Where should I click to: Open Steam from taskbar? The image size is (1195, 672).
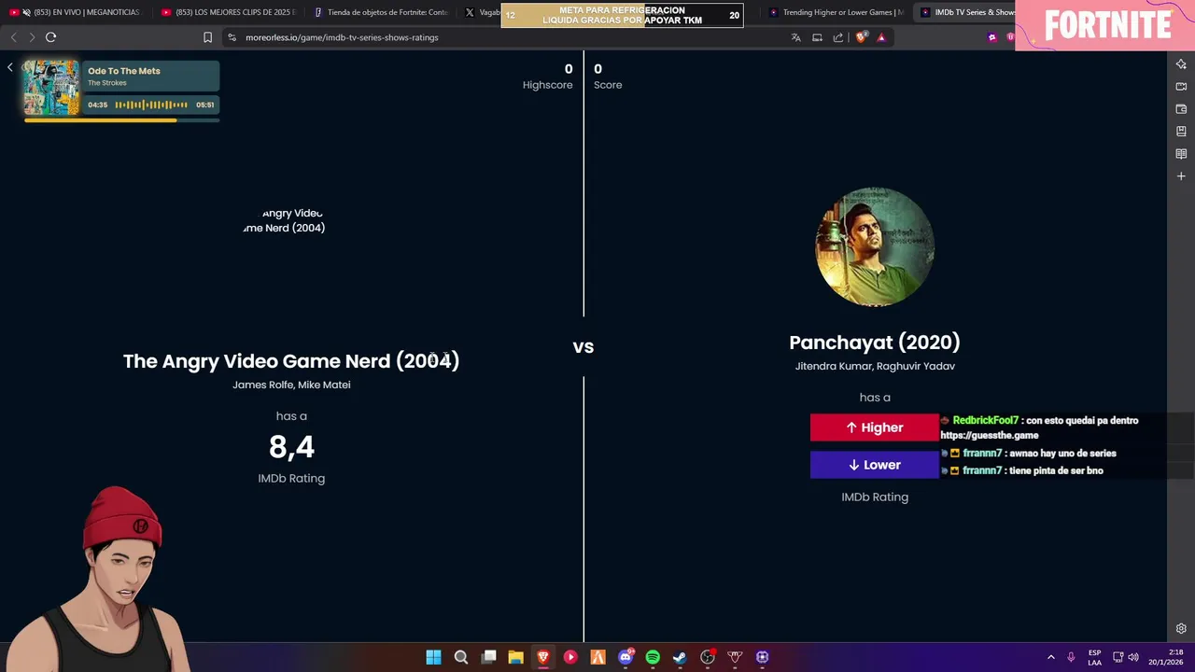680,657
